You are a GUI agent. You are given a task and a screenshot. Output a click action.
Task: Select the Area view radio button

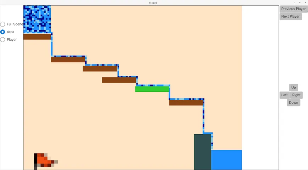pyautogui.click(x=3, y=32)
